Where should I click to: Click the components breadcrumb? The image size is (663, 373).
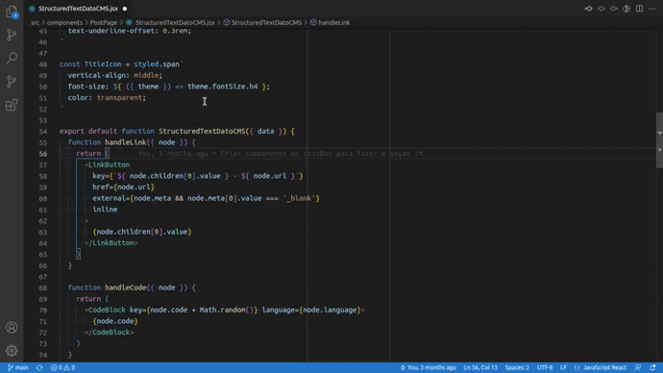coord(64,22)
